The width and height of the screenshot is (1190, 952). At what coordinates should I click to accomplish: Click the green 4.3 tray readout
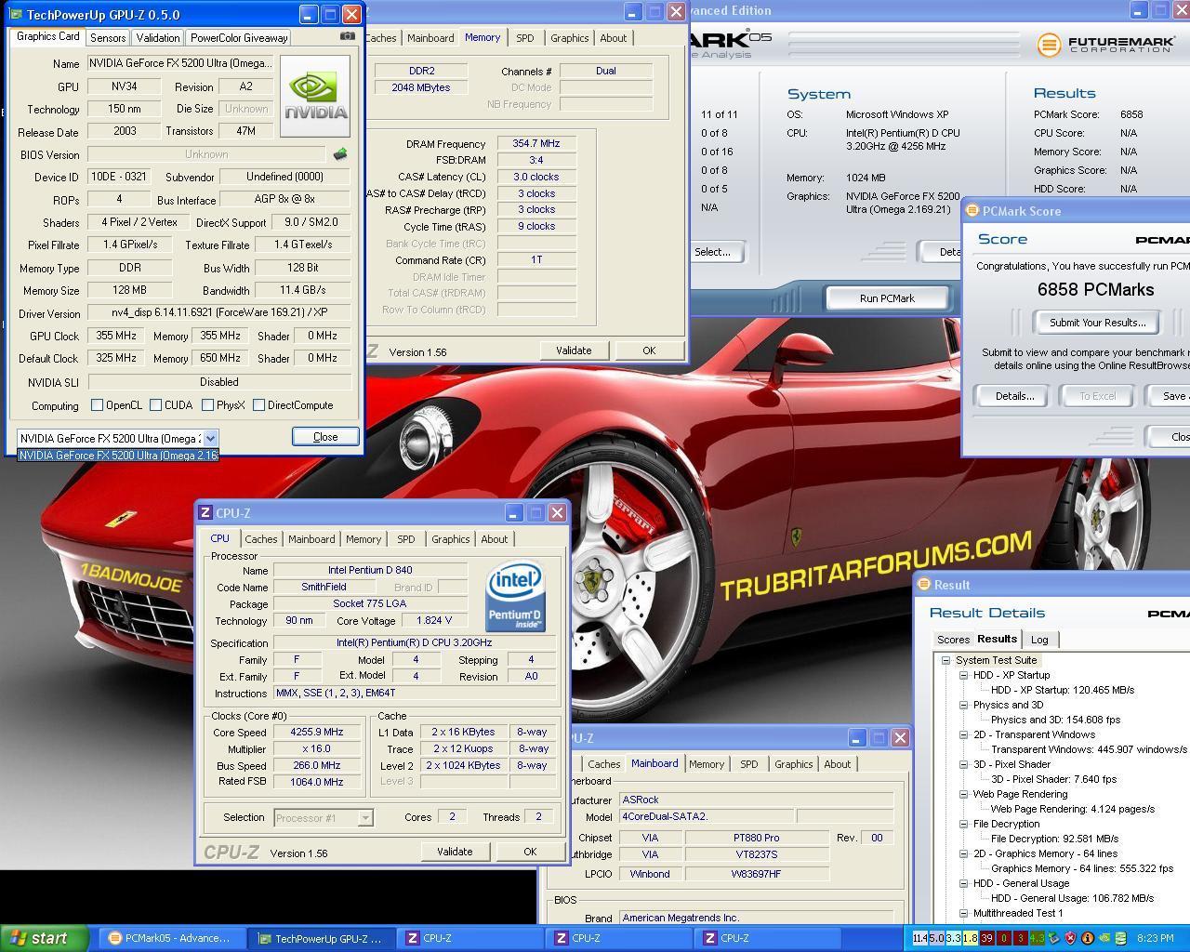pos(1037,938)
